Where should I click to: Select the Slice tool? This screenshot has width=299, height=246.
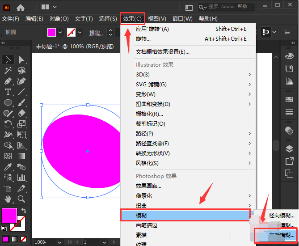[x=21, y=188]
